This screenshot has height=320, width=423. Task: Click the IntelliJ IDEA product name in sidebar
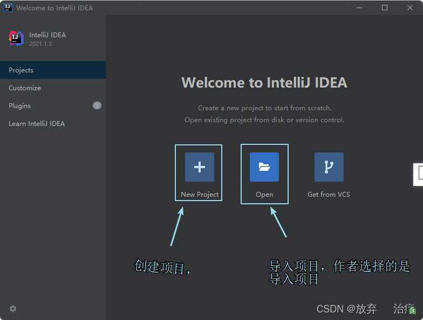pos(47,35)
